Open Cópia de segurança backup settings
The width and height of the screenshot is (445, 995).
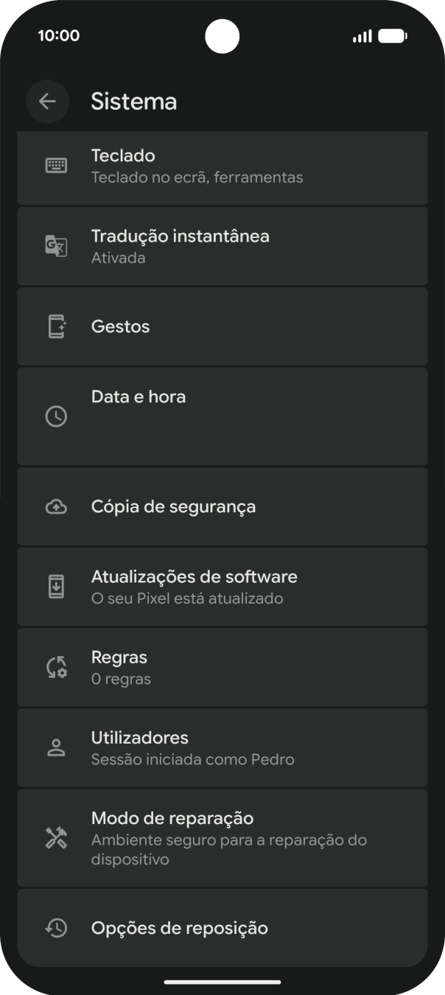click(221, 506)
